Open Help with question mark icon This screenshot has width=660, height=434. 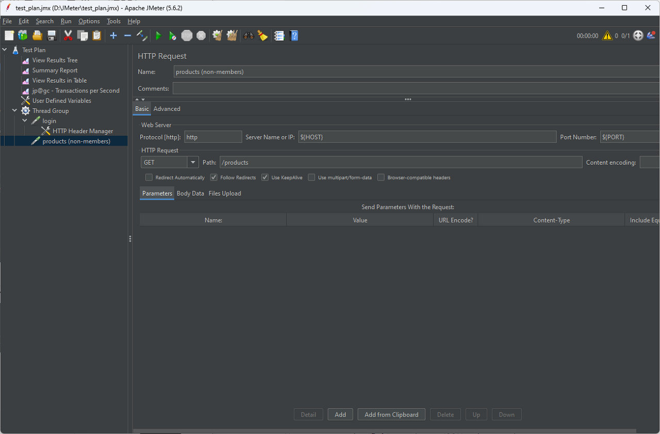tap(294, 36)
